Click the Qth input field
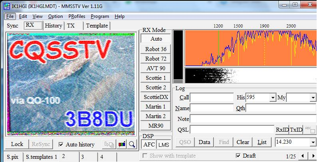 [281, 108]
